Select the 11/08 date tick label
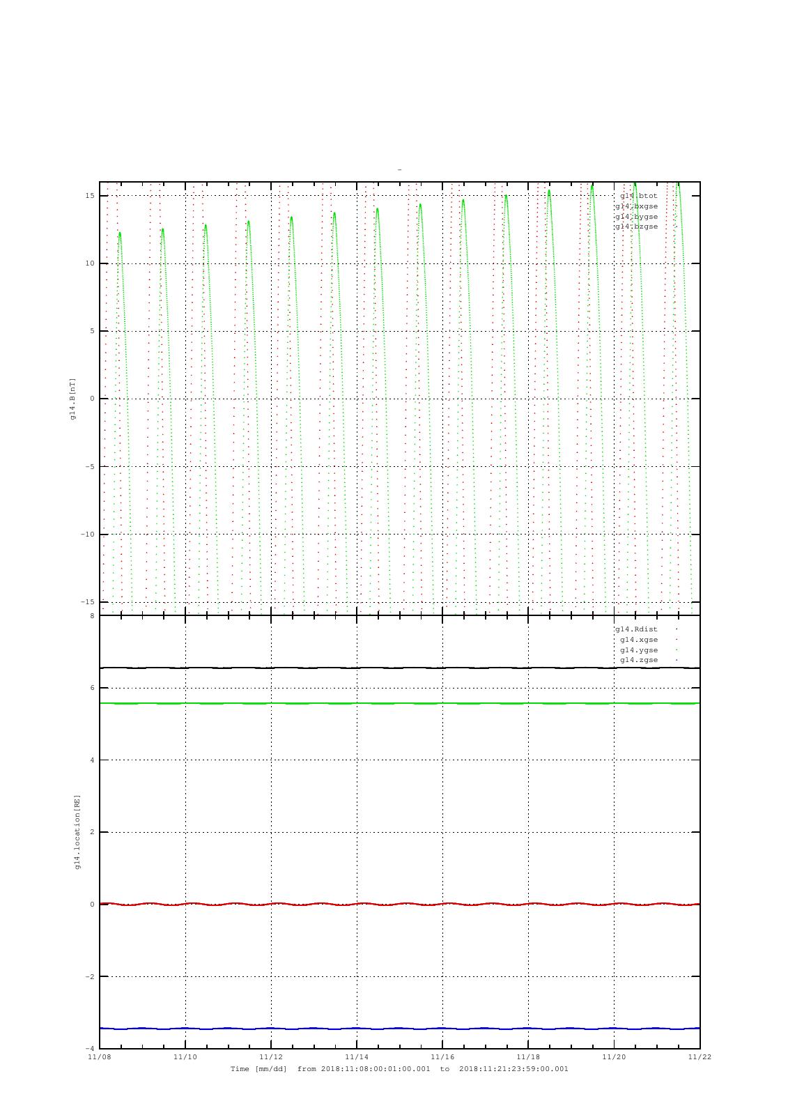The height and width of the screenshot is (1115, 788). point(100,1056)
